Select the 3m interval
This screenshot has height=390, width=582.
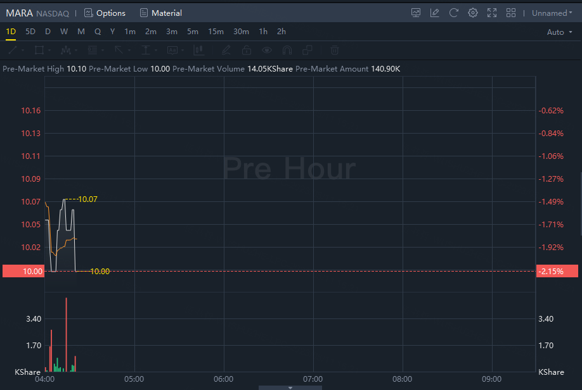171,32
